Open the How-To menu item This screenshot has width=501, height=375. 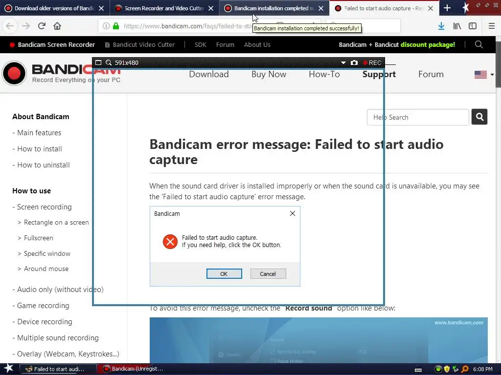324,74
